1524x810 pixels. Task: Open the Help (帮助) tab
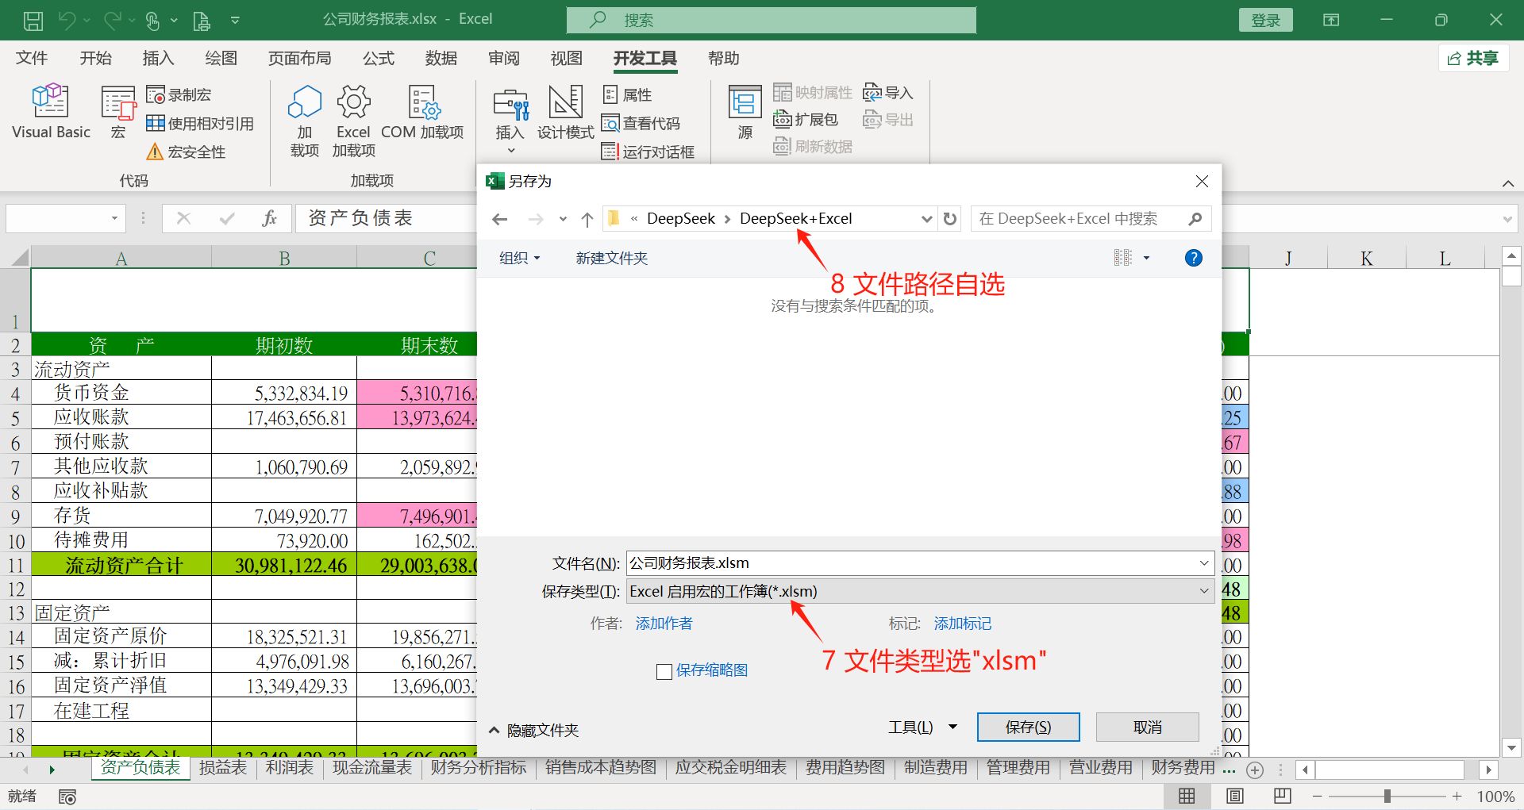[724, 58]
